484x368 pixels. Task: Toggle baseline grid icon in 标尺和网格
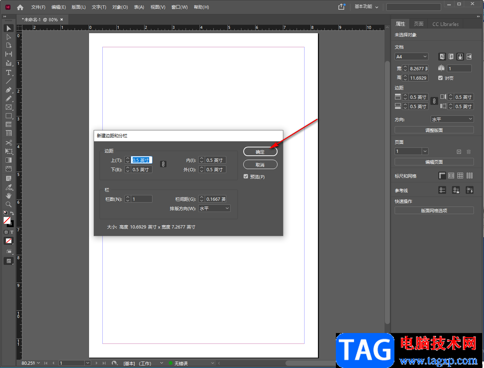pyautogui.click(x=451, y=176)
